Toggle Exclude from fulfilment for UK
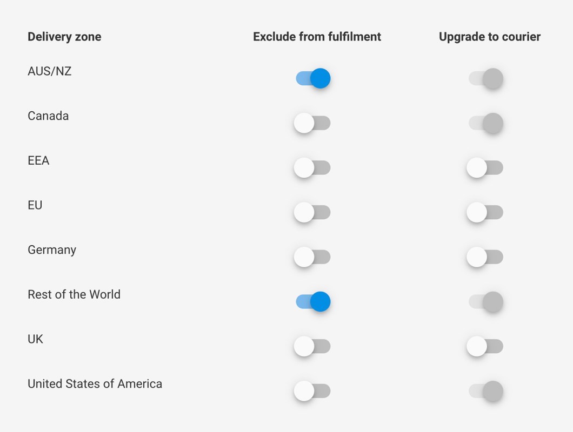Screen dimensions: 573x432 tap(313, 346)
